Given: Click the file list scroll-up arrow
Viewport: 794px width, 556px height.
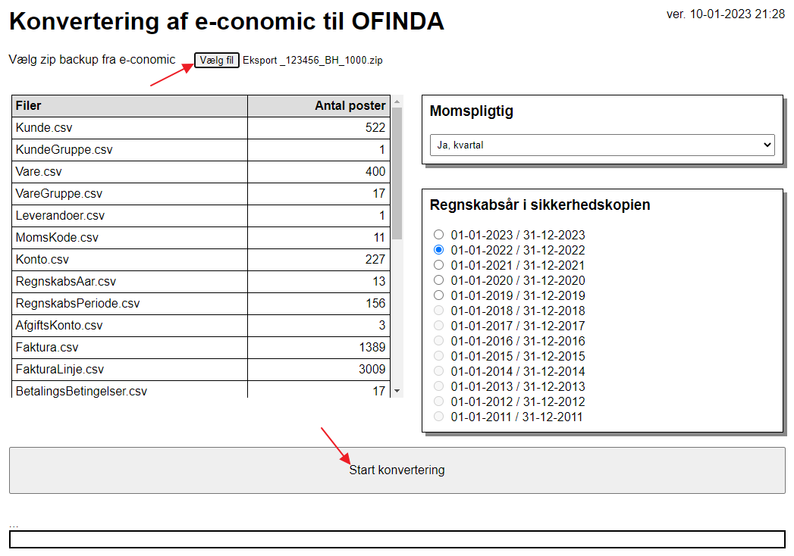Looking at the screenshot, I should click(x=397, y=102).
